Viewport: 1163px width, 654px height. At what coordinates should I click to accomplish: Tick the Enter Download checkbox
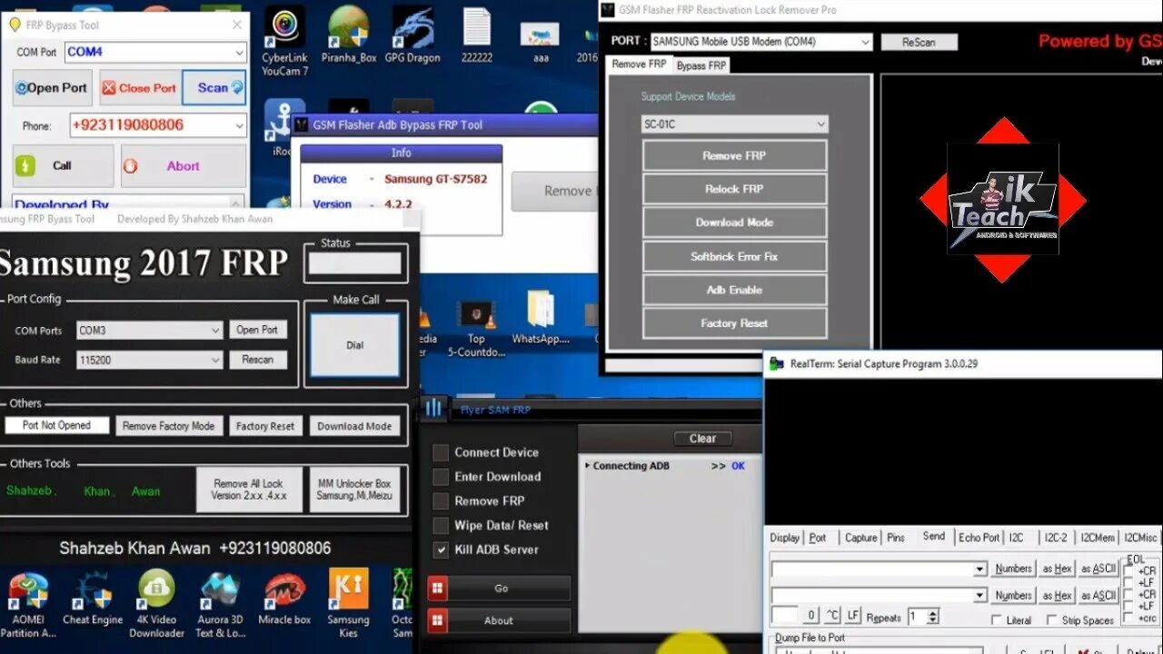tap(441, 477)
